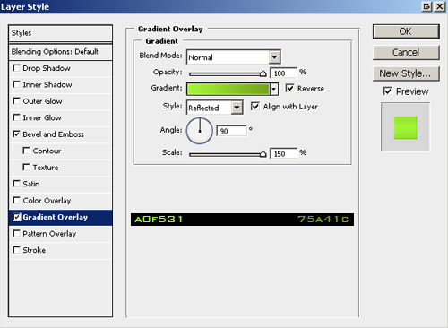Uncheck the Bevel and Emboss checkbox
Viewport: 448px width, 328px height.
point(17,134)
